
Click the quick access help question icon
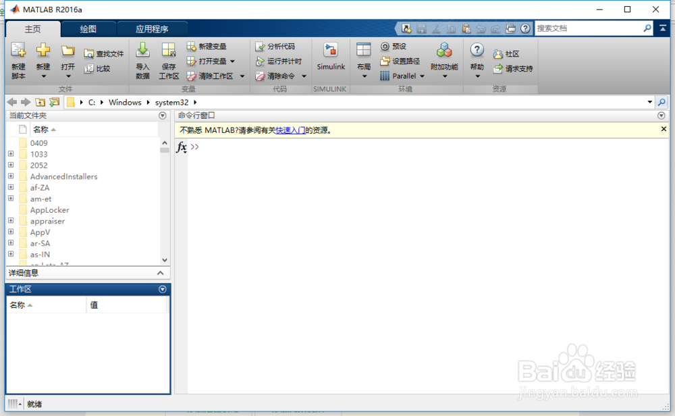[525, 28]
